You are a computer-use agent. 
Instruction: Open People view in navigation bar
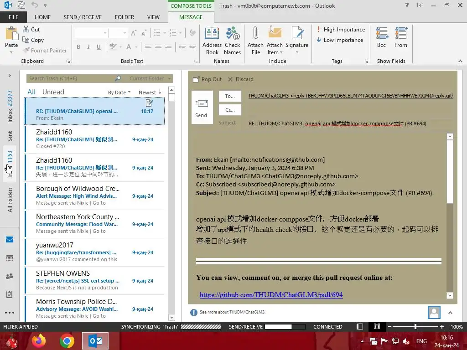[10, 276]
